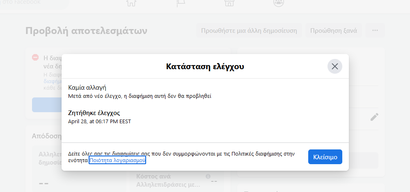Image resolution: width=410 pixels, height=192 pixels.
Task: Open the Ποιότητα λογαριασμού link
Action: point(117,160)
